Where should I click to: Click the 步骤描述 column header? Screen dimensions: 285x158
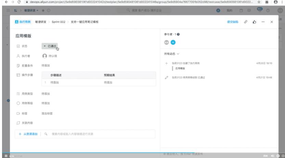(56, 75)
